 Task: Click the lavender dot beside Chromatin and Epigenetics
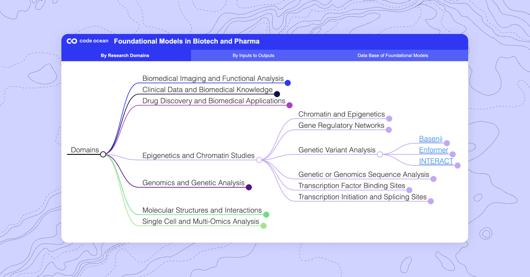coord(389,118)
